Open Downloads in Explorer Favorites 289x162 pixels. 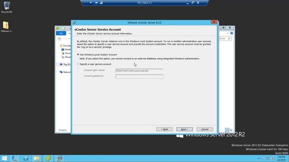[66, 53]
